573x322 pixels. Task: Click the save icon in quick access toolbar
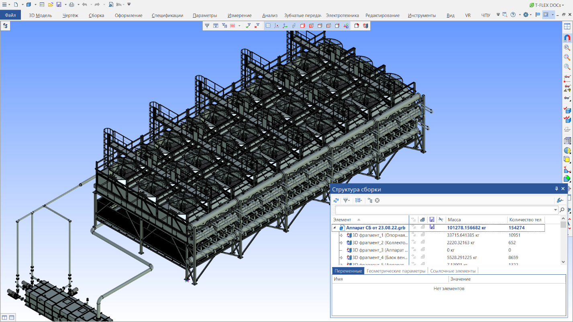(x=59, y=4)
